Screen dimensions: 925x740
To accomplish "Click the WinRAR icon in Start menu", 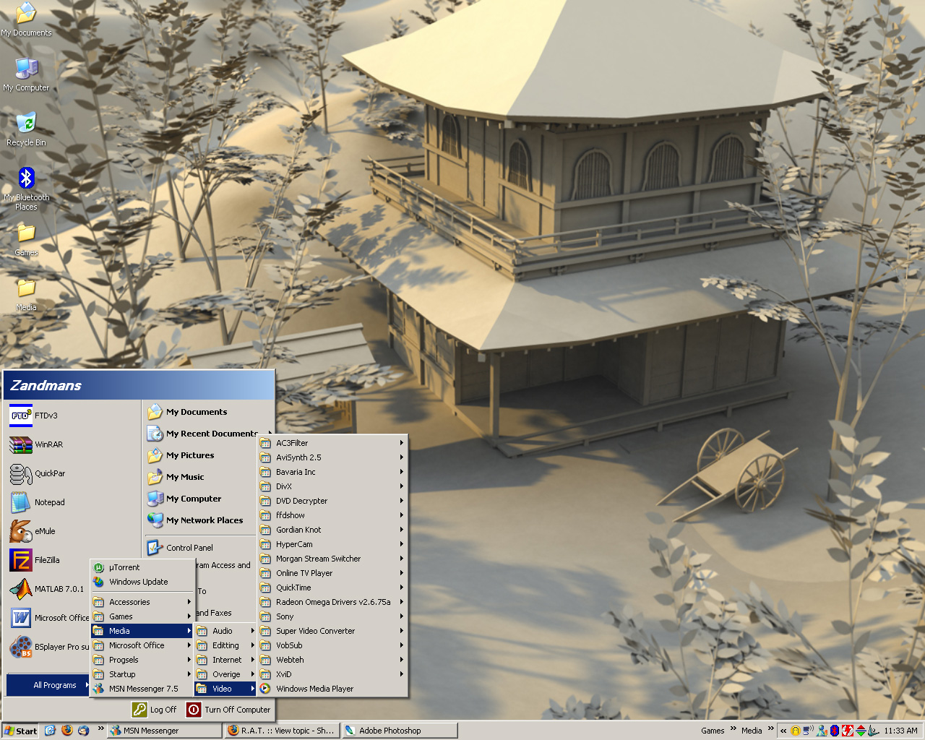I will pyautogui.click(x=21, y=444).
